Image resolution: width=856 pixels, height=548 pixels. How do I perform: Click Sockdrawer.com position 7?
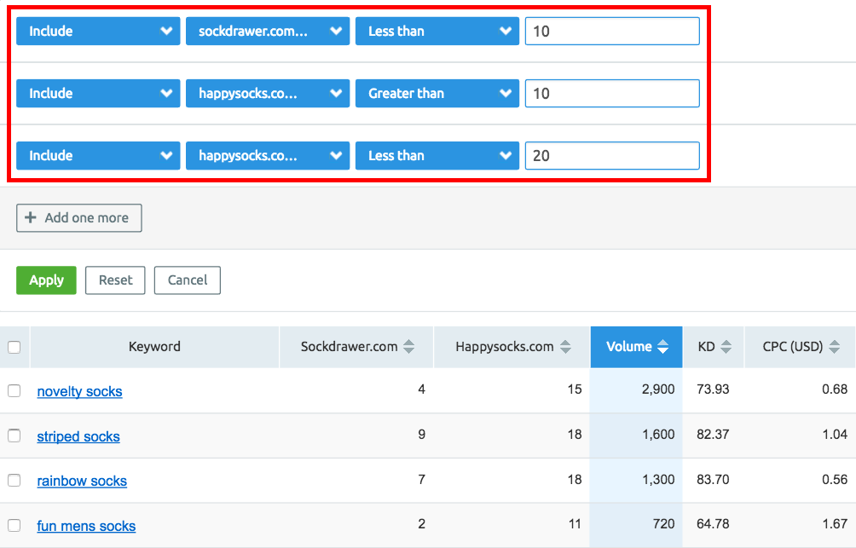click(x=421, y=479)
